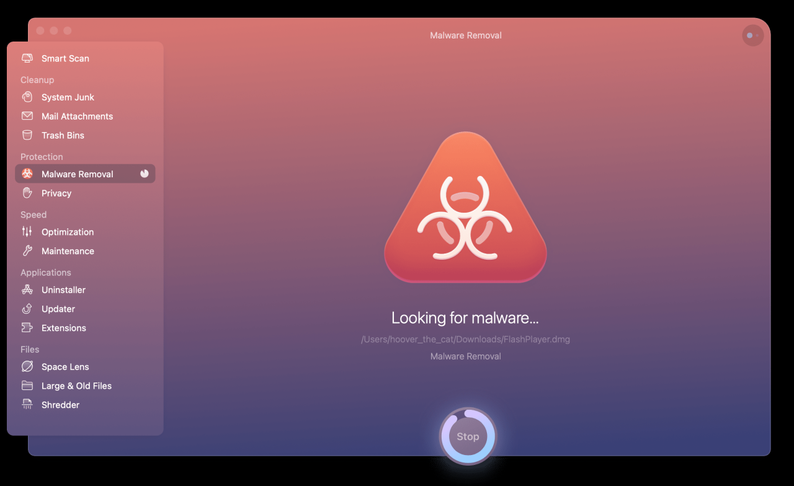Switch to Maintenance module

85,251
